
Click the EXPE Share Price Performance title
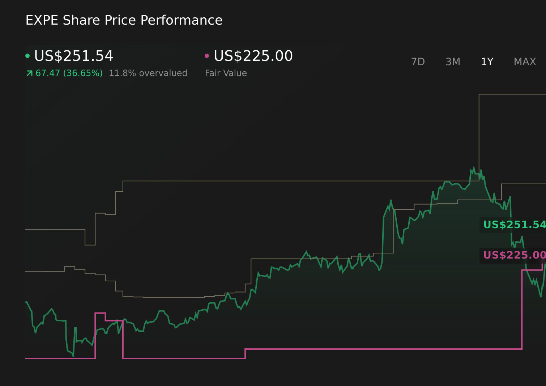(124, 20)
